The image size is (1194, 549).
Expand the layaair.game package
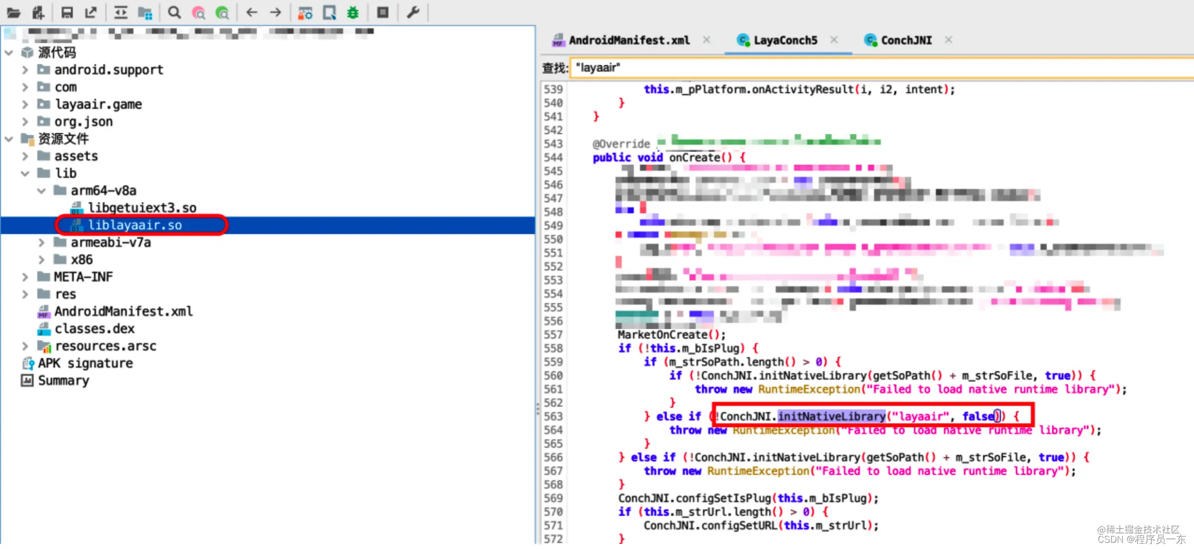pyautogui.click(x=25, y=105)
